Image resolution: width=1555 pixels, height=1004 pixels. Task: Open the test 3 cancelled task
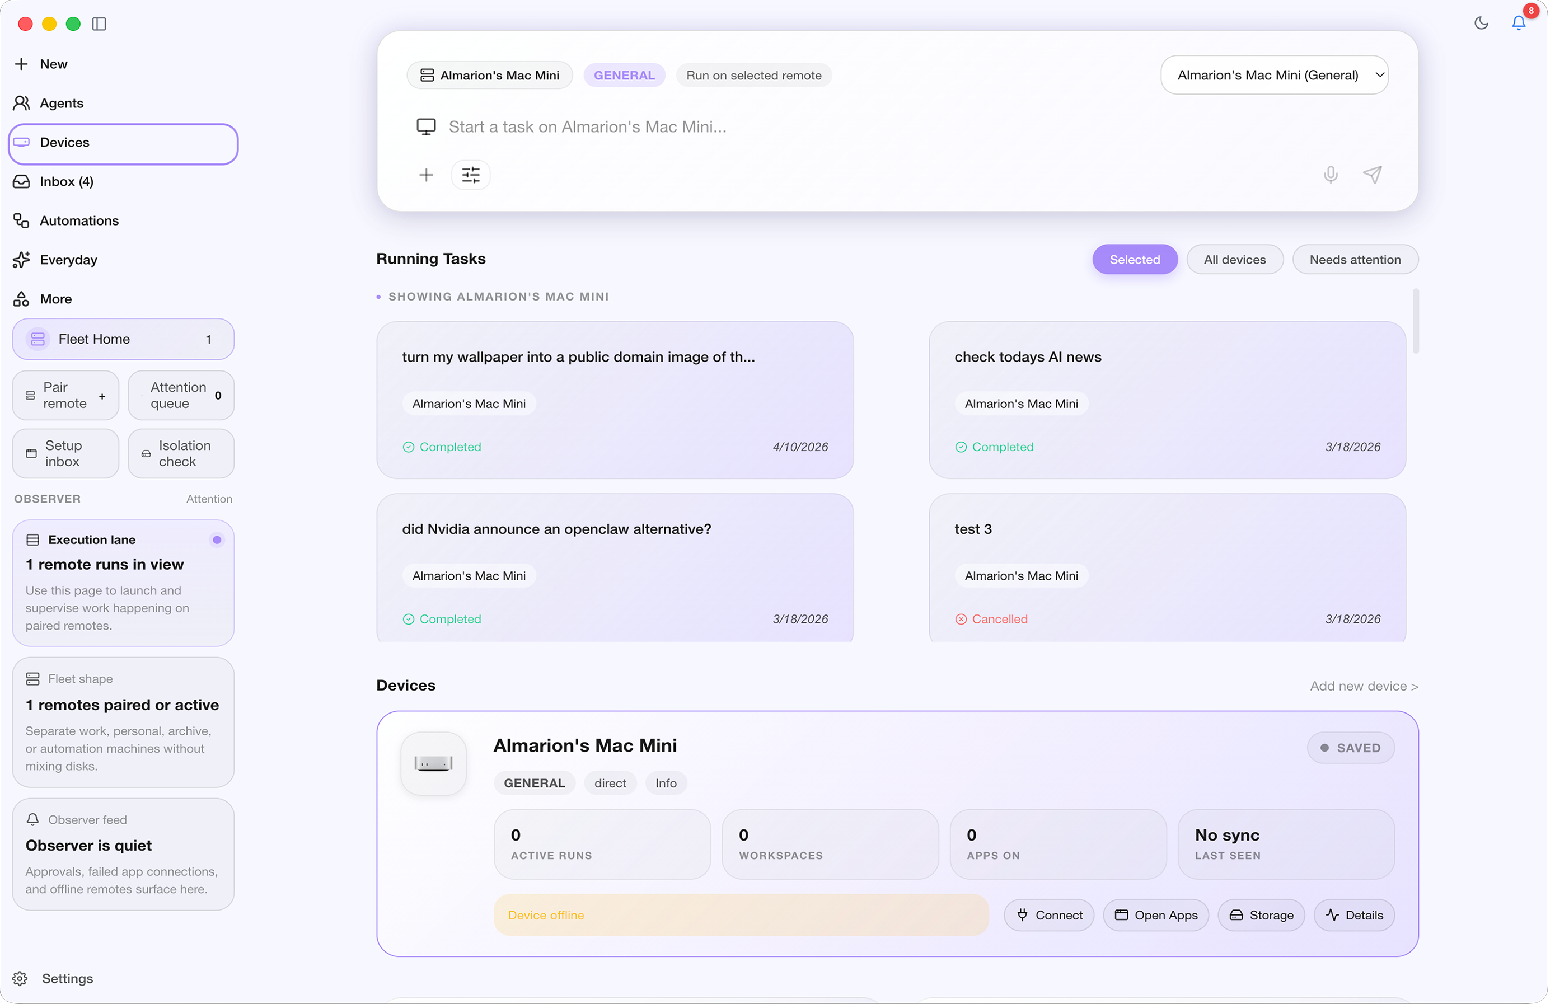coord(1167,567)
